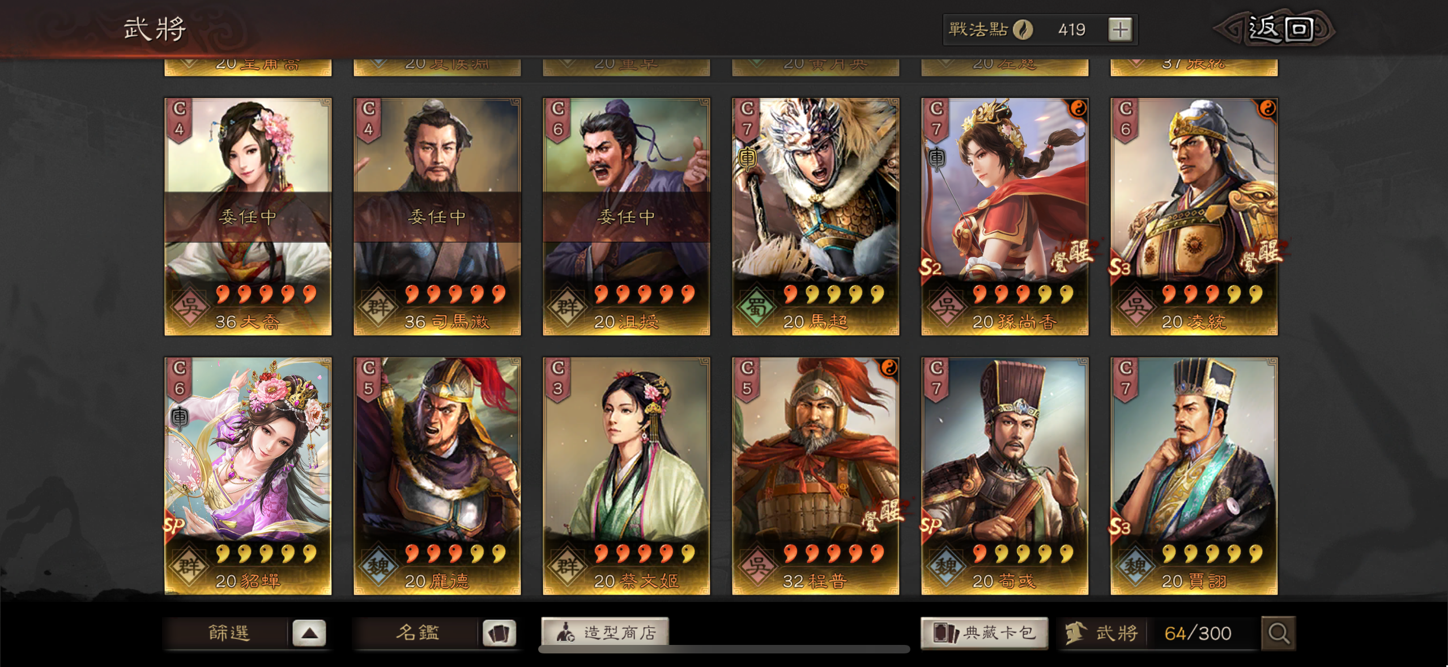The width and height of the screenshot is (1448, 667).
Task: Click the 車 badge on 貂蟬 card
Action: point(180,417)
